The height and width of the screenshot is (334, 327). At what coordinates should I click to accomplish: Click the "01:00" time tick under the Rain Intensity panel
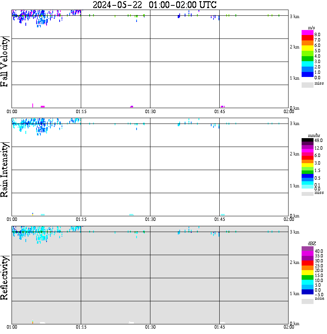(x=12, y=219)
